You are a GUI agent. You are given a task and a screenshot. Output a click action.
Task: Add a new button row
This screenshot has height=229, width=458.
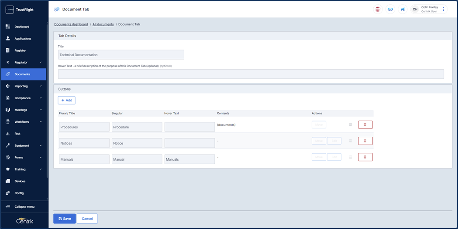66,100
